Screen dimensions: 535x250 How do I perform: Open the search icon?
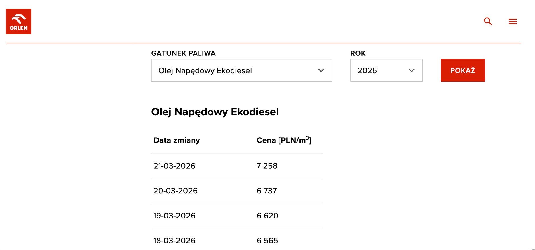pyautogui.click(x=488, y=21)
